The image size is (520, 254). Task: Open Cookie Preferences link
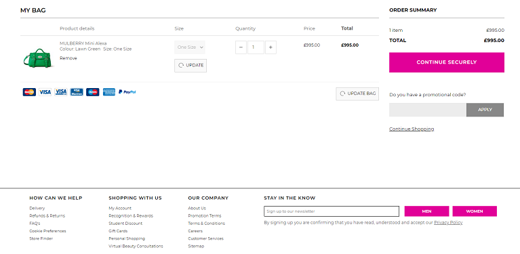47,231
